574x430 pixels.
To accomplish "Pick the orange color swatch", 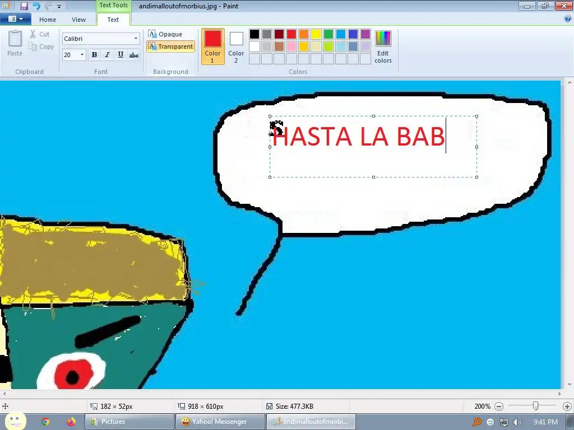I will (304, 34).
